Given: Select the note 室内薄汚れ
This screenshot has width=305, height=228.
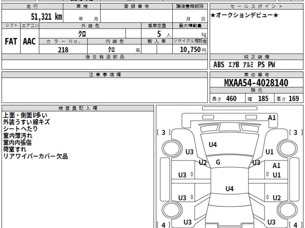Looking at the screenshot, I should tap(18, 136).
